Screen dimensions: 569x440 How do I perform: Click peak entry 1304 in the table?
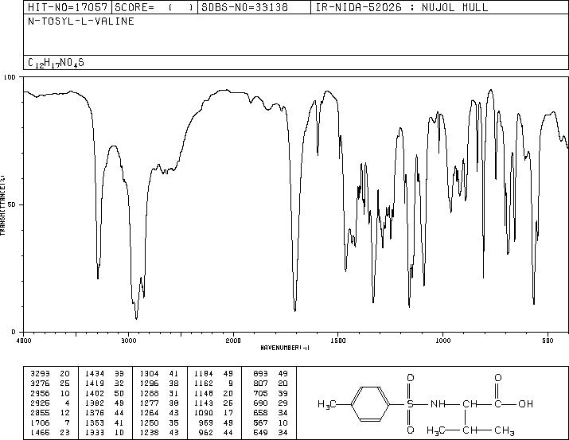[x=149, y=374]
